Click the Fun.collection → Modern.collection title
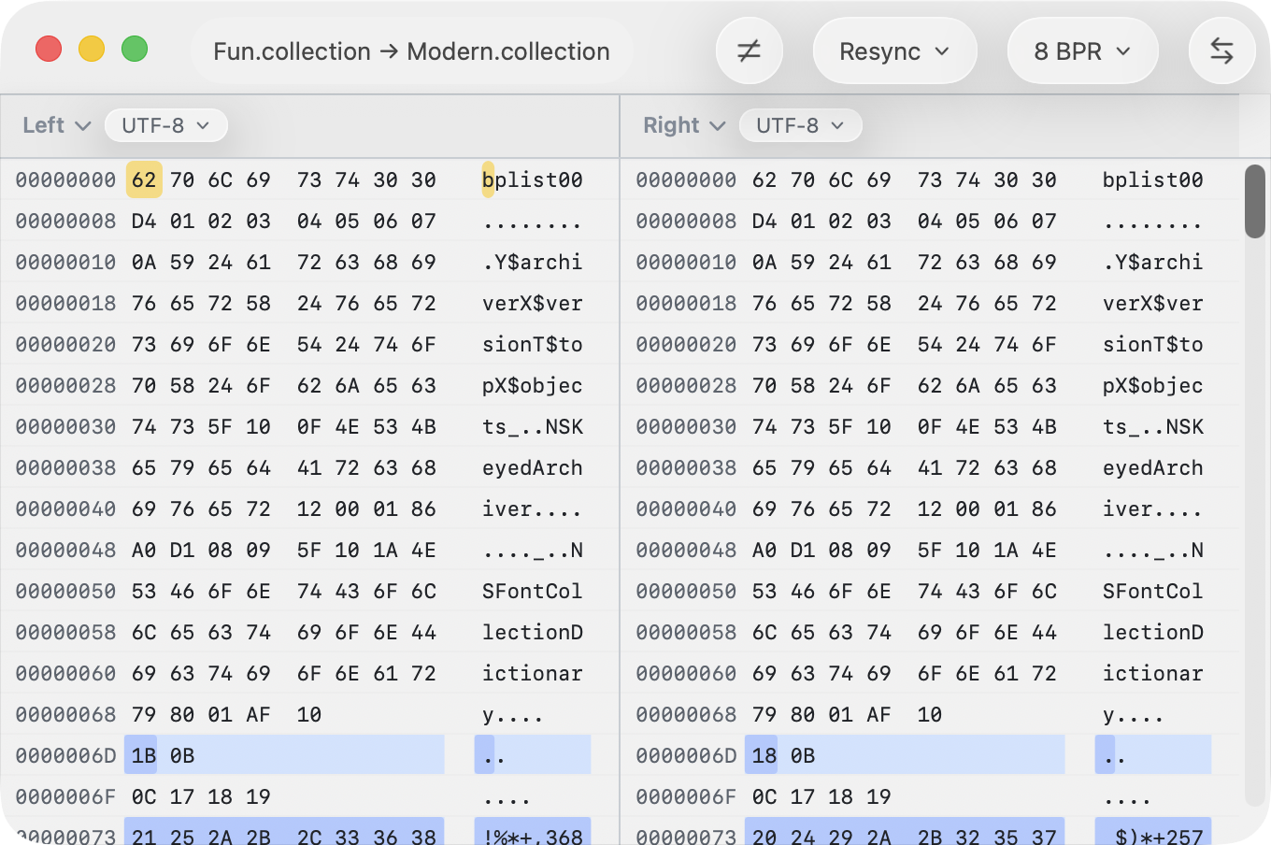 [411, 51]
